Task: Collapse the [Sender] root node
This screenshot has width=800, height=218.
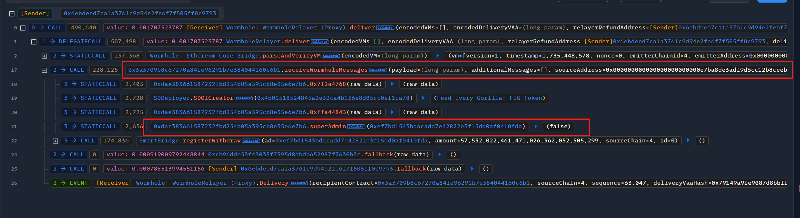Action: [12, 14]
